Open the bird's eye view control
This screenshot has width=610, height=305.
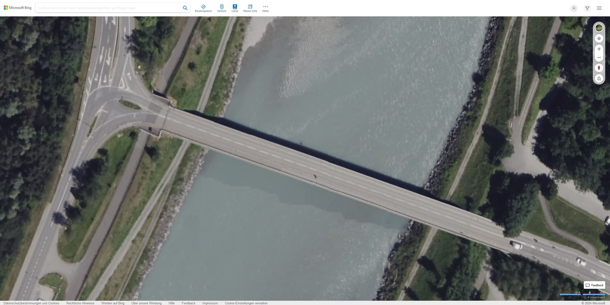[599, 78]
